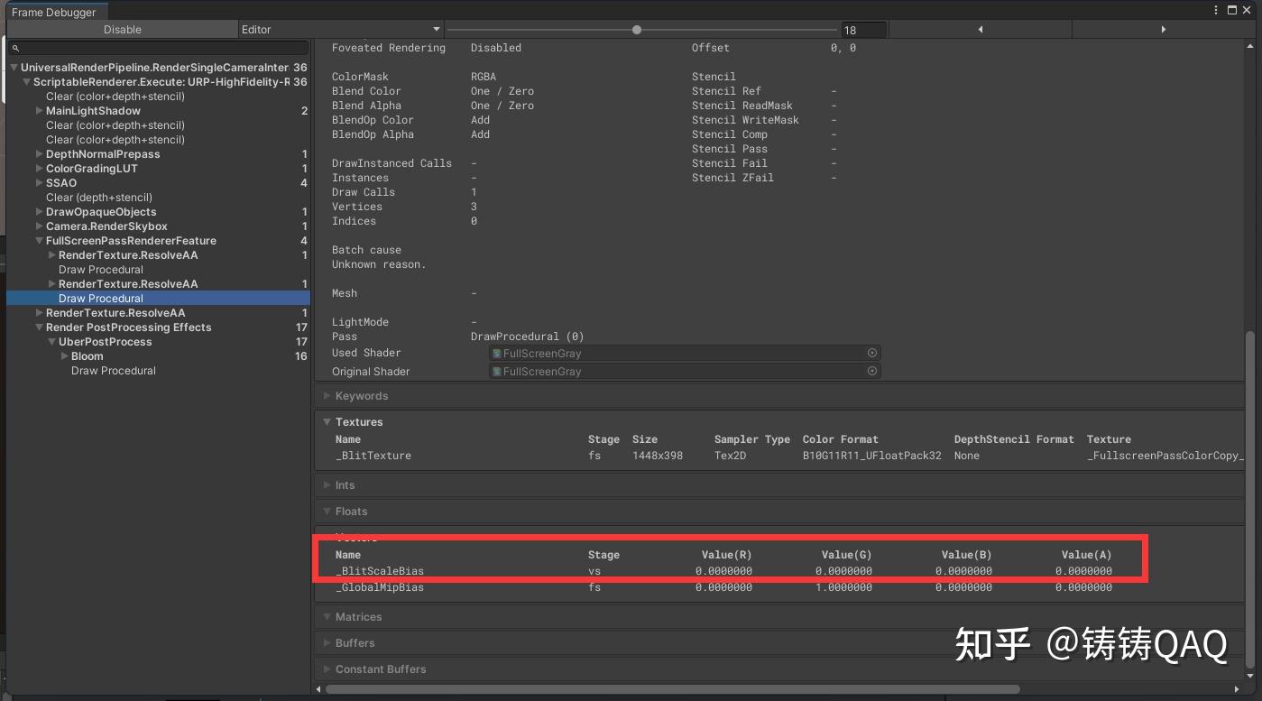Viewport: 1262px width, 701px height.
Task: Expand the ColorGradingLUT node
Action: 39,169
